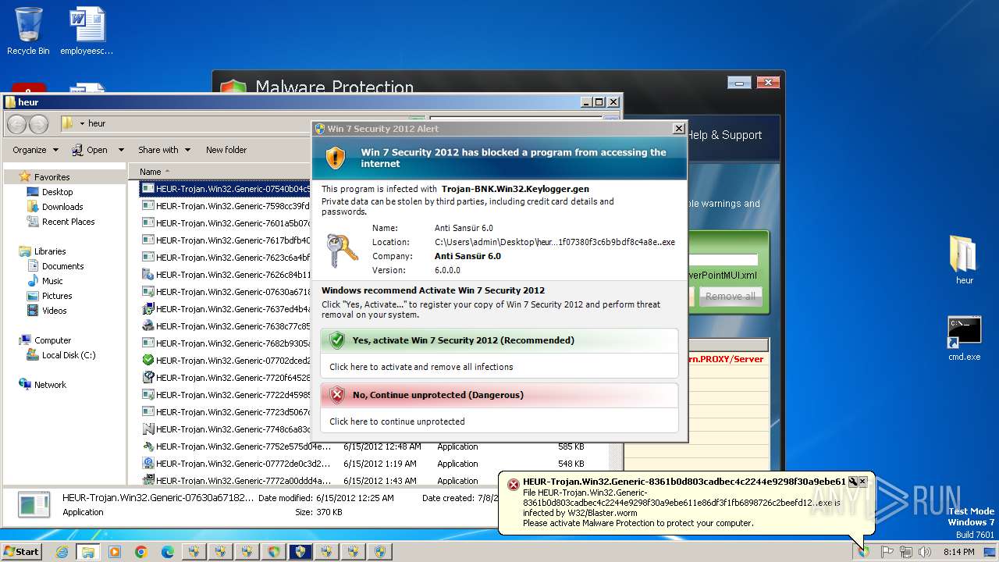Open the heur folder on desktop
This screenshot has width=999, height=562.
(965, 260)
